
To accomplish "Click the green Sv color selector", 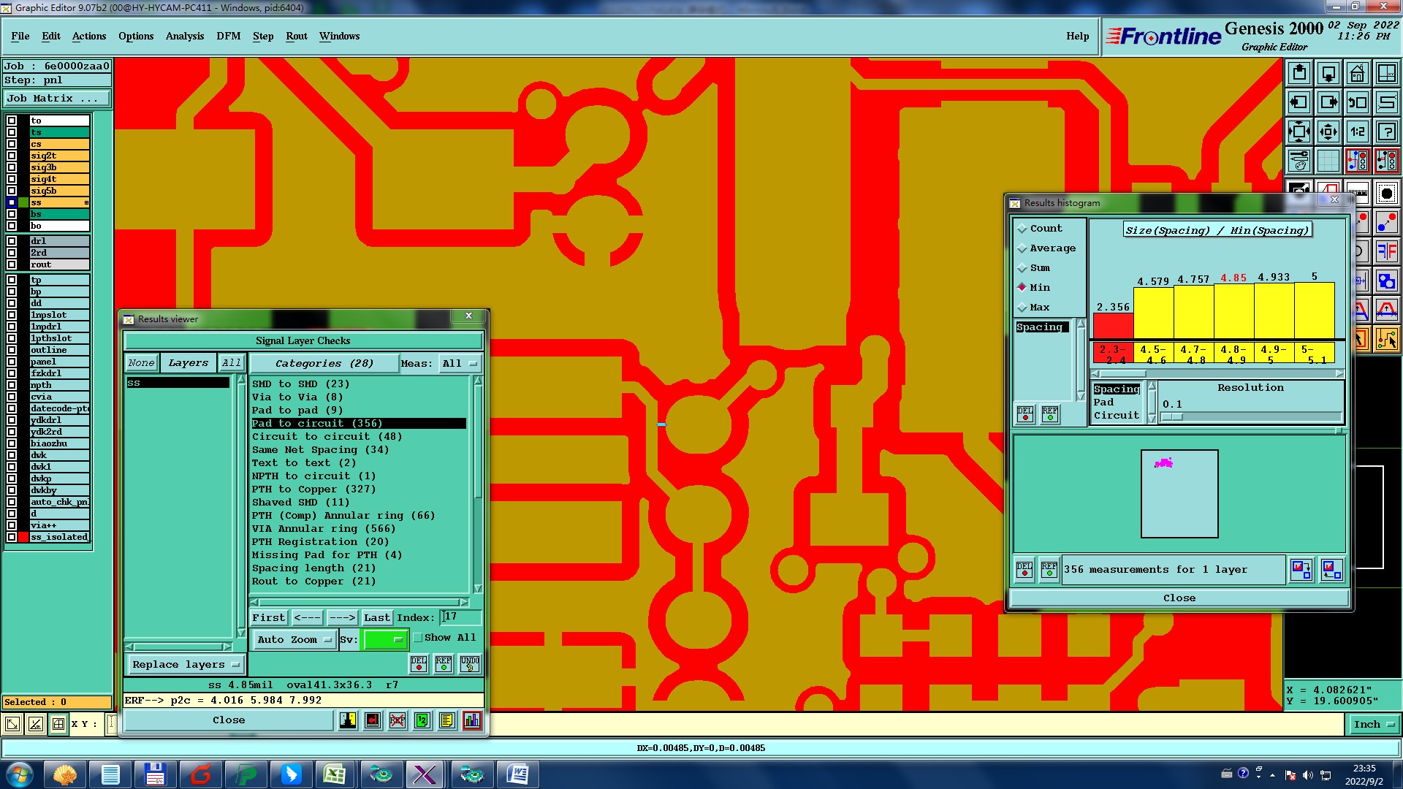I will tap(384, 639).
